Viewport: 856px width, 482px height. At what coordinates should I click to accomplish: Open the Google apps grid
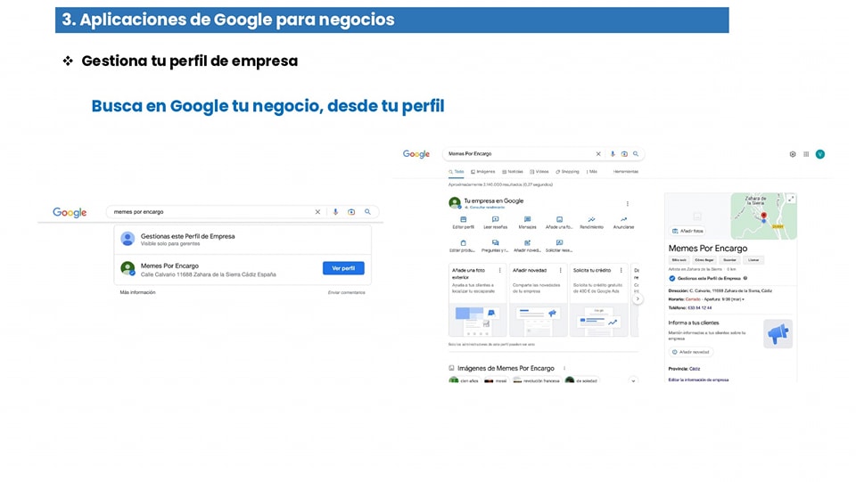(x=806, y=154)
